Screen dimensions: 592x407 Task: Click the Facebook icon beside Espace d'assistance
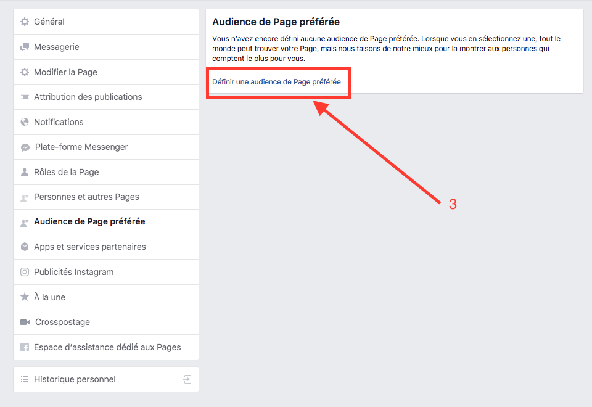25,347
